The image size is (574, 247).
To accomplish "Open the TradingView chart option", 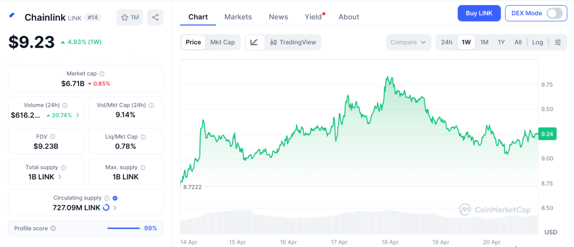I will 293,42.
